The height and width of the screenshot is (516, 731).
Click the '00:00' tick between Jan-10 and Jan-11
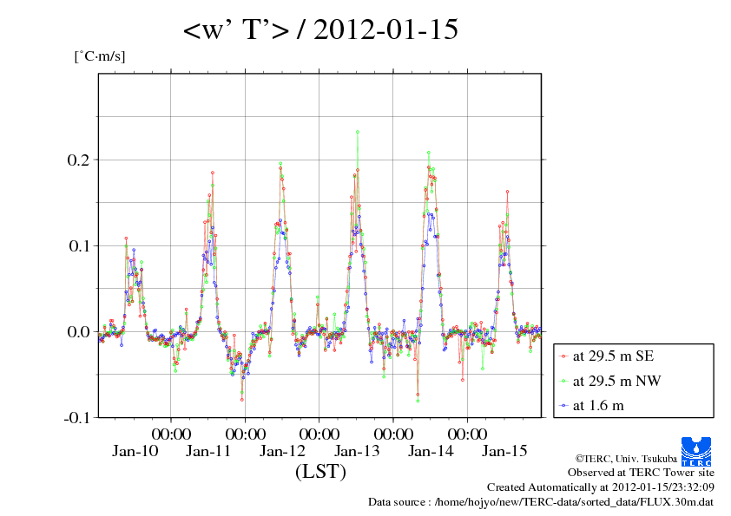171,434
